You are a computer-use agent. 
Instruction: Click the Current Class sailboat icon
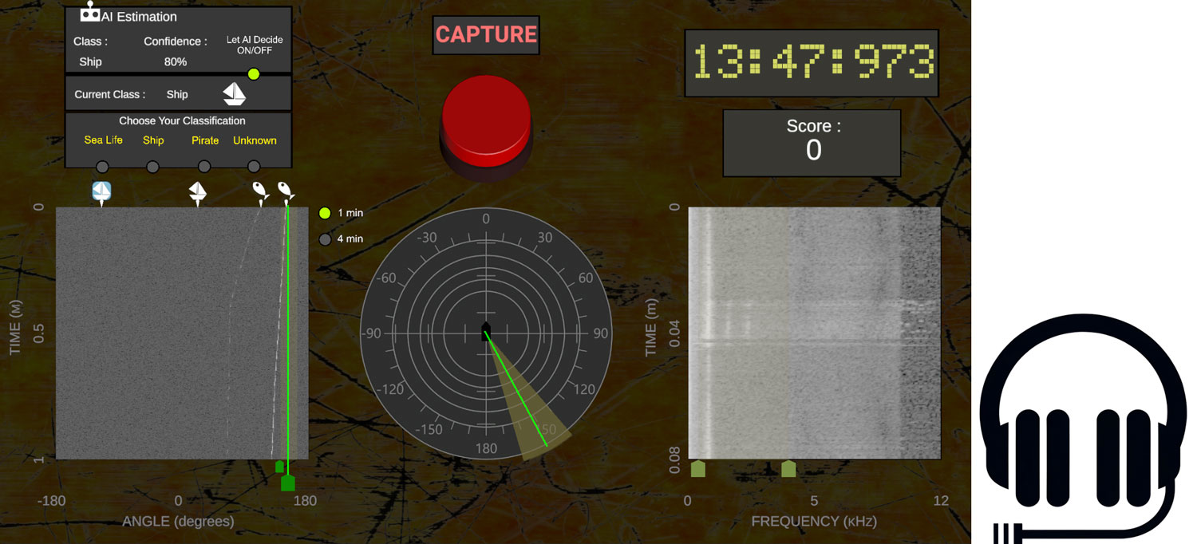pos(234,94)
